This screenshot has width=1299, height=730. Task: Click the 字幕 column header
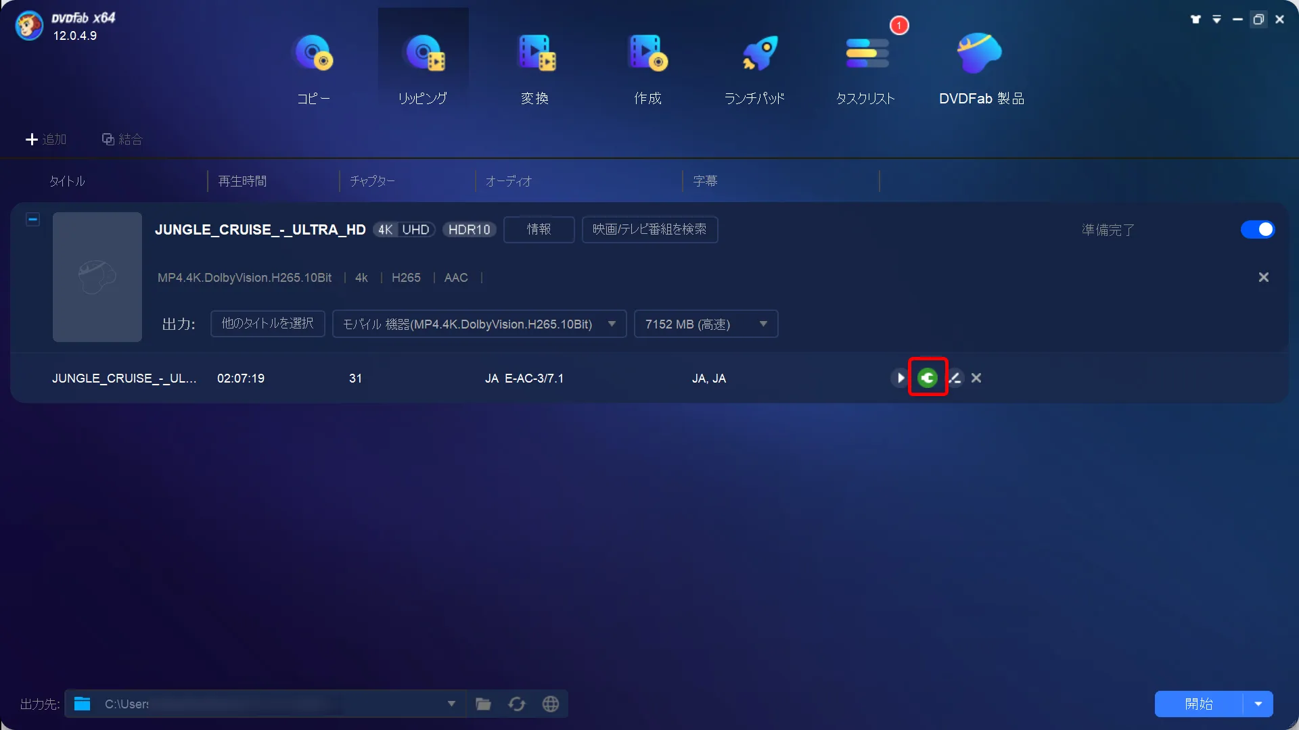click(705, 181)
